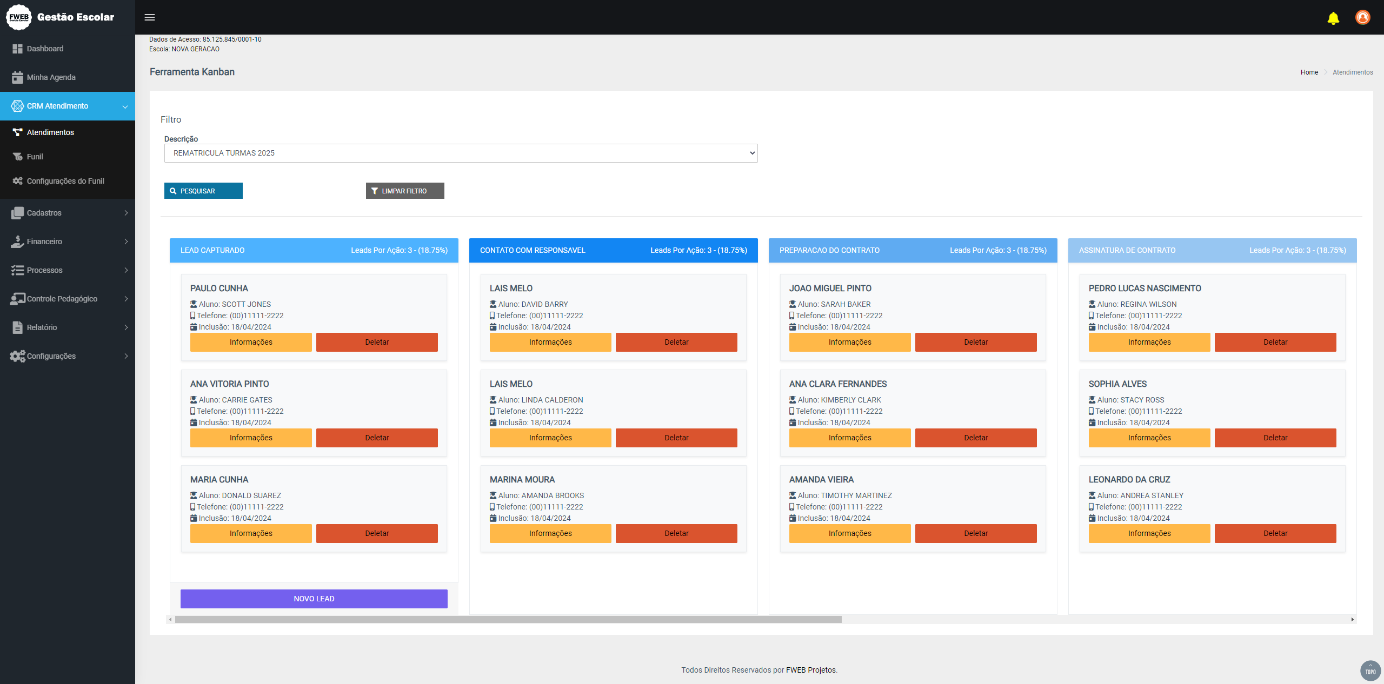Click the TOPO scroll-to-top button
Screen dimensions: 1384x684
tap(1370, 670)
